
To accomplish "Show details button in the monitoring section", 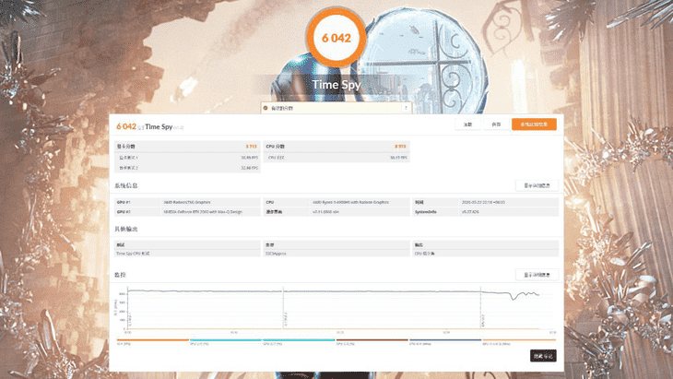I will coord(537,275).
